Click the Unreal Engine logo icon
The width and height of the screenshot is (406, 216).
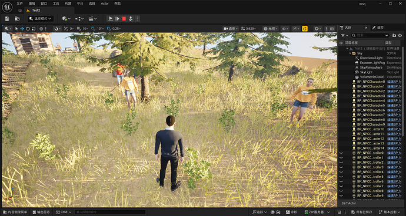click(7, 7)
